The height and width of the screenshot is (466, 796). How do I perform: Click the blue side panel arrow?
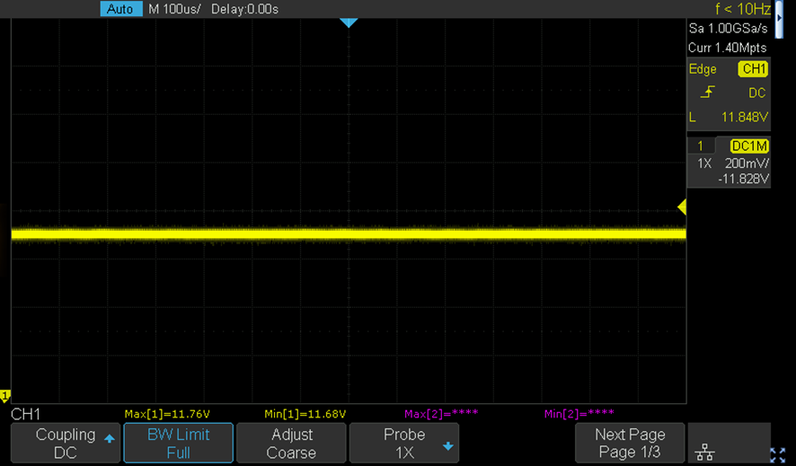[779, 19]
